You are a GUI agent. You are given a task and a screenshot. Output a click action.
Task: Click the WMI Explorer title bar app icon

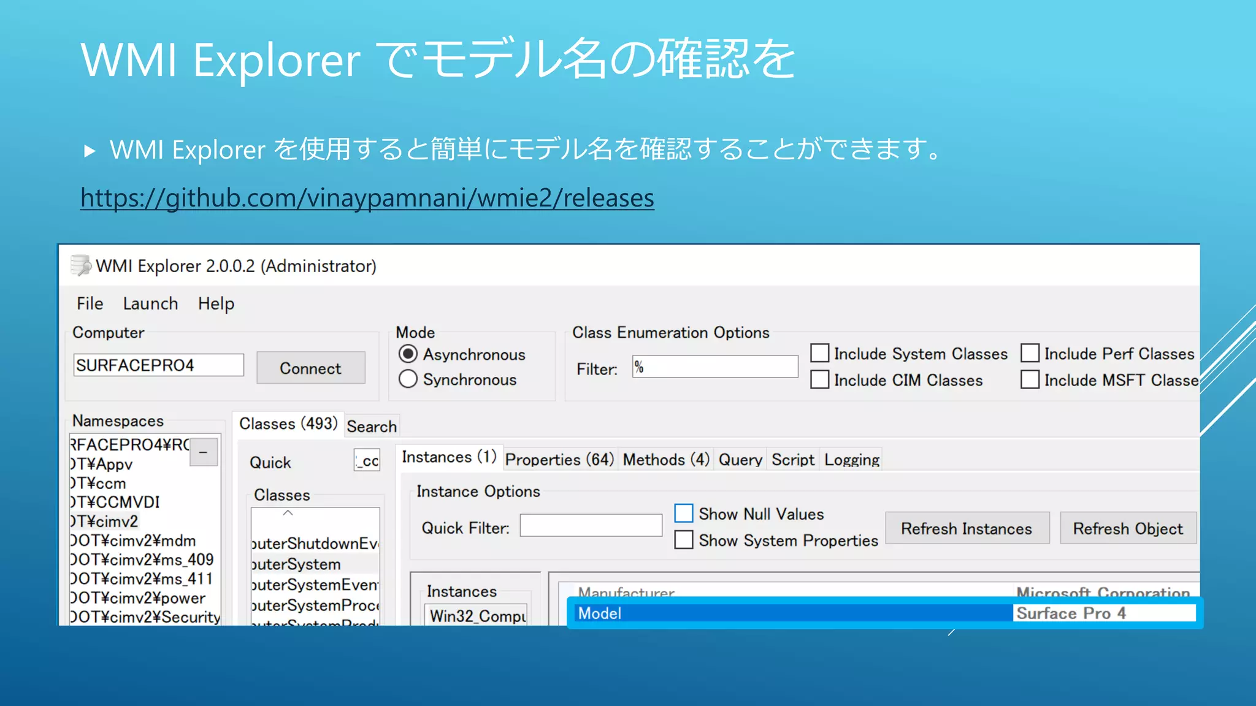click(x=80, y=265)
